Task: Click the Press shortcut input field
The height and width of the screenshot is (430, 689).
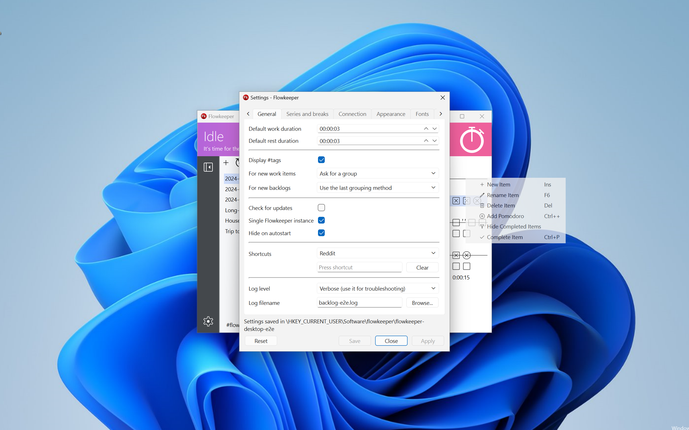Action: coord(359,267)
